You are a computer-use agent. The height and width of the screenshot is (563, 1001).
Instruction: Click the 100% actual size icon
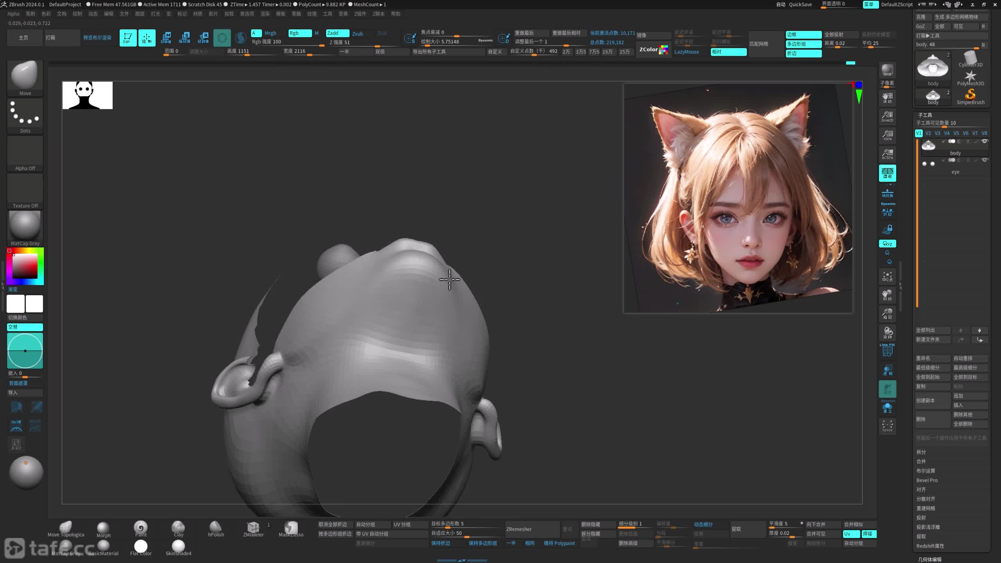887,135
